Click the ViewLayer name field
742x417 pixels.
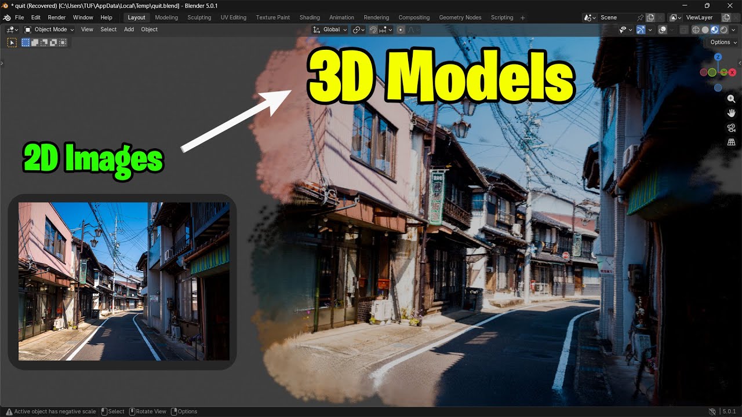coord(702,17)
